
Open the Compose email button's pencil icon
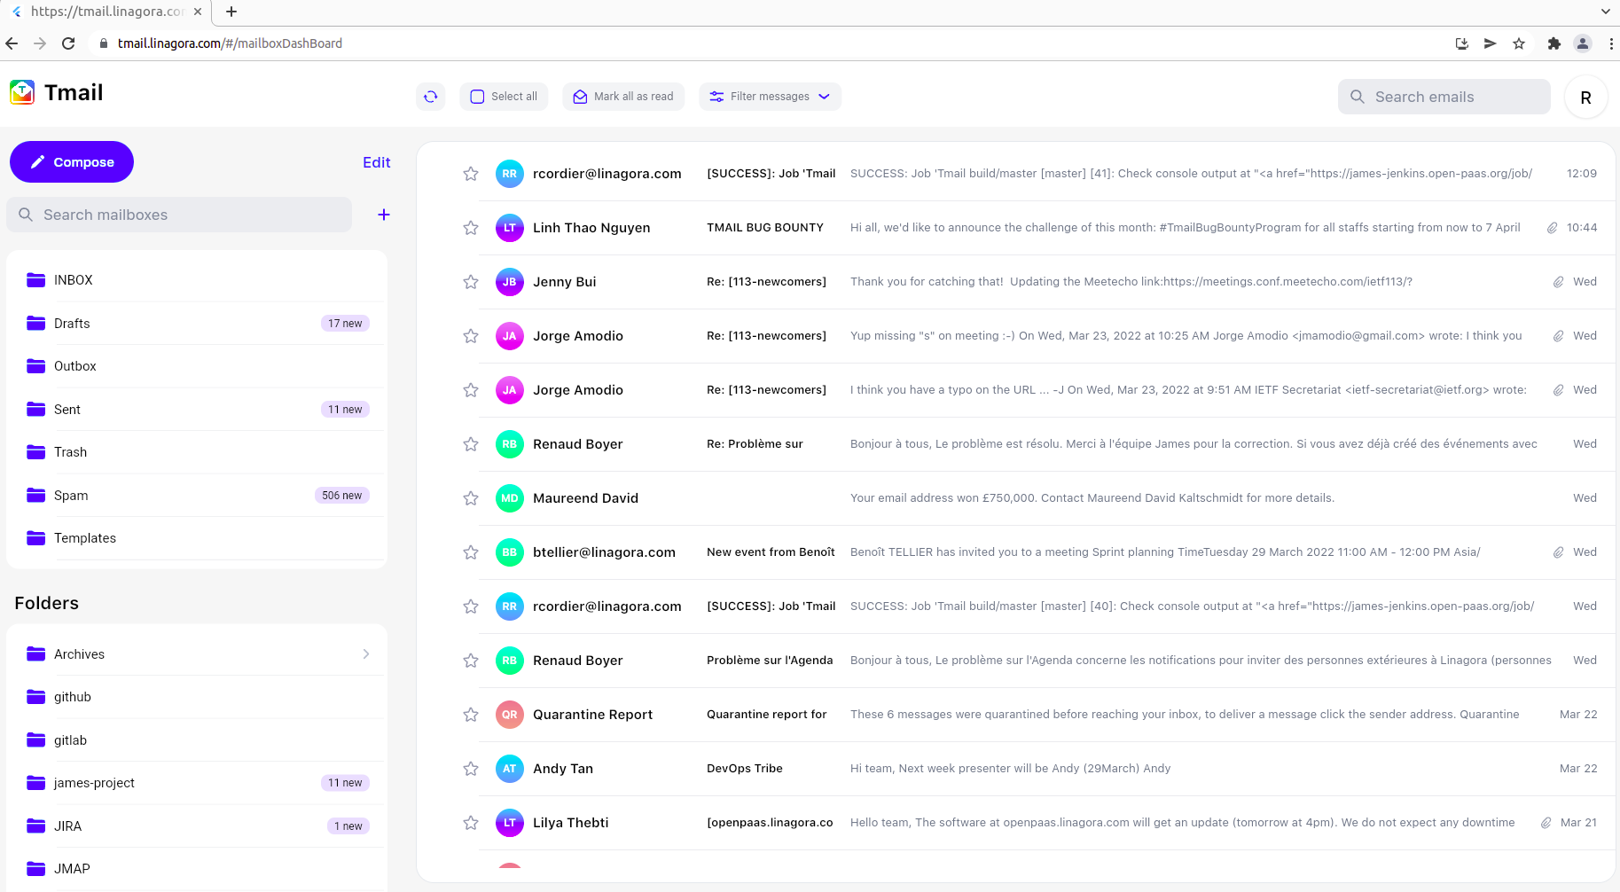pyautogui.click(x=38, y=161)
